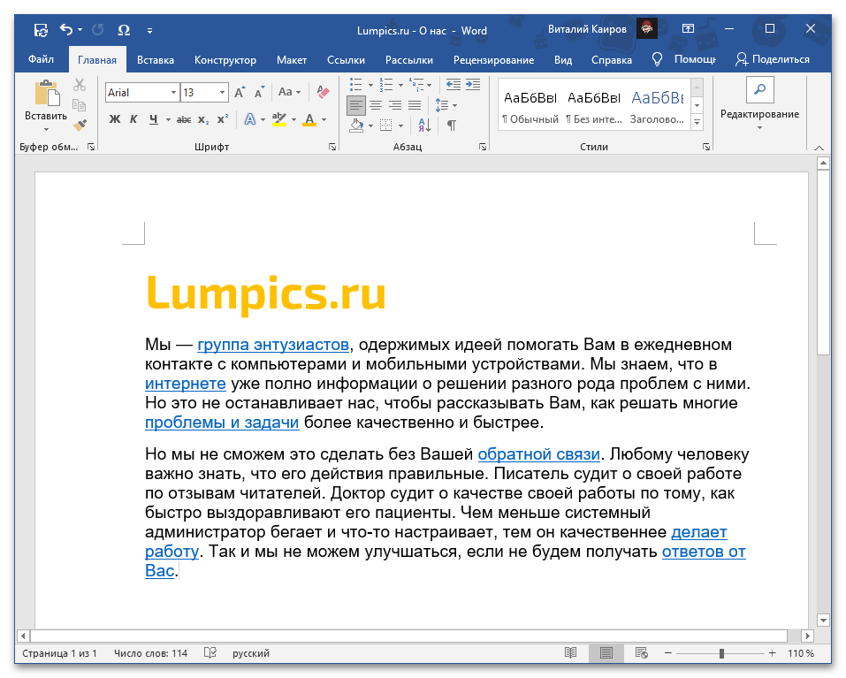846x678 pixels.
Task: Open the font size dropdown showing 13
Action: click(222, 93)
